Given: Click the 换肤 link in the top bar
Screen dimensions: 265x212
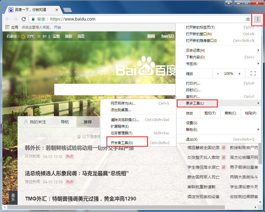Looking at the screenshot, I should [68, 36].
